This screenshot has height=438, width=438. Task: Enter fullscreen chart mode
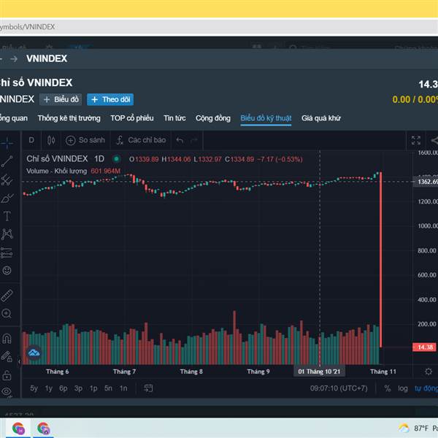(x=416, y=140)
